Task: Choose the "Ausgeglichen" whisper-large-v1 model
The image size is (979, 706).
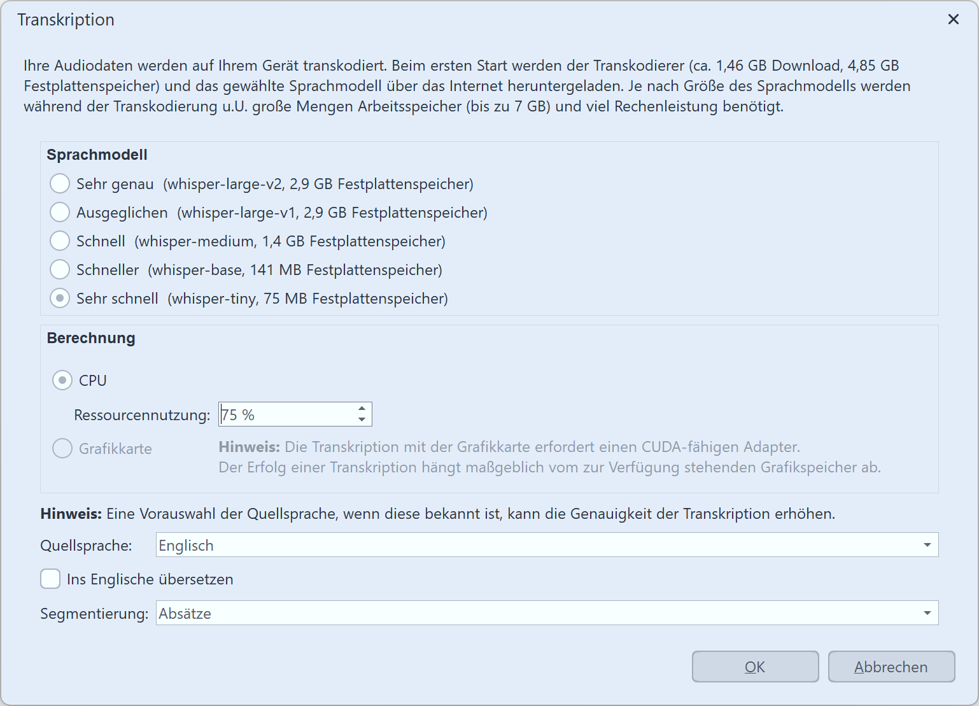Action: pyautogui.click(x=59, y=212)
